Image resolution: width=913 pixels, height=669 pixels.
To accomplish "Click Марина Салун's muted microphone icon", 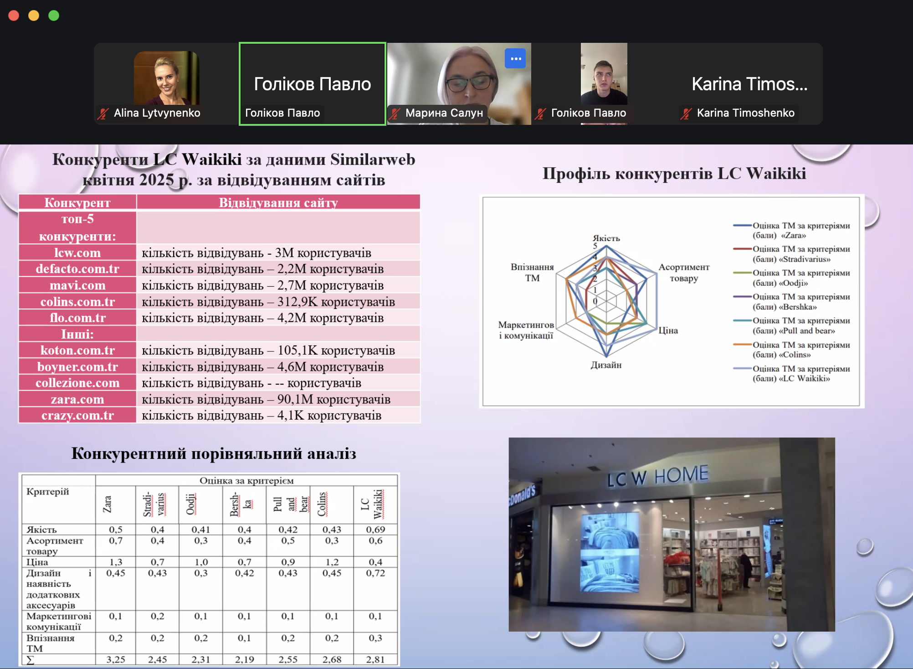I will pyautogui.click(x=395, y=113).
